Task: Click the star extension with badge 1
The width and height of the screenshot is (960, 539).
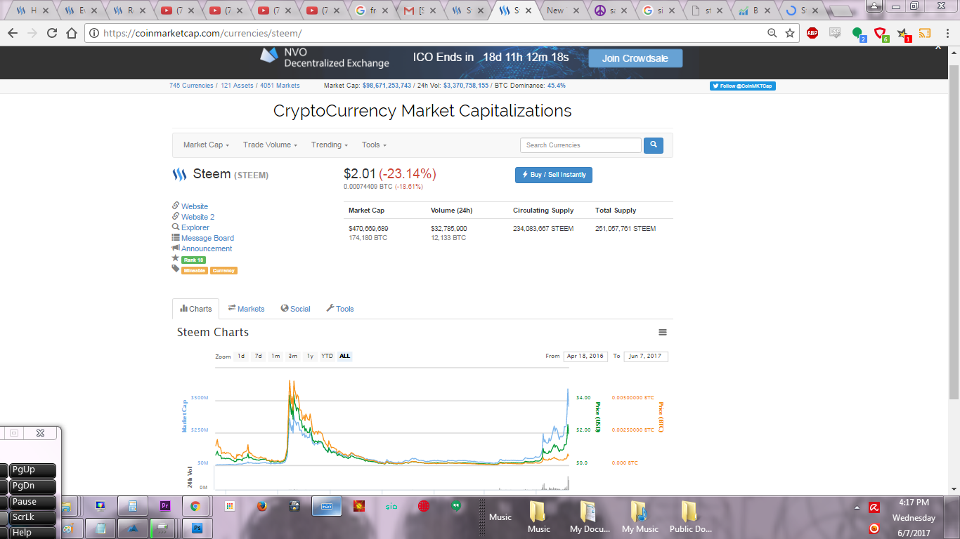Action: click(903, 34)
